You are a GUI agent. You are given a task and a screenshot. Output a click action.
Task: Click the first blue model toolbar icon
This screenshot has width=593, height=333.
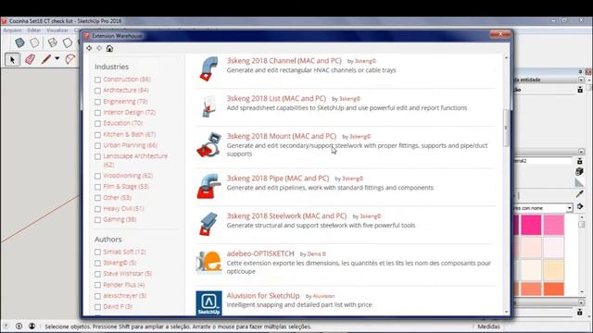coord(19,43)
